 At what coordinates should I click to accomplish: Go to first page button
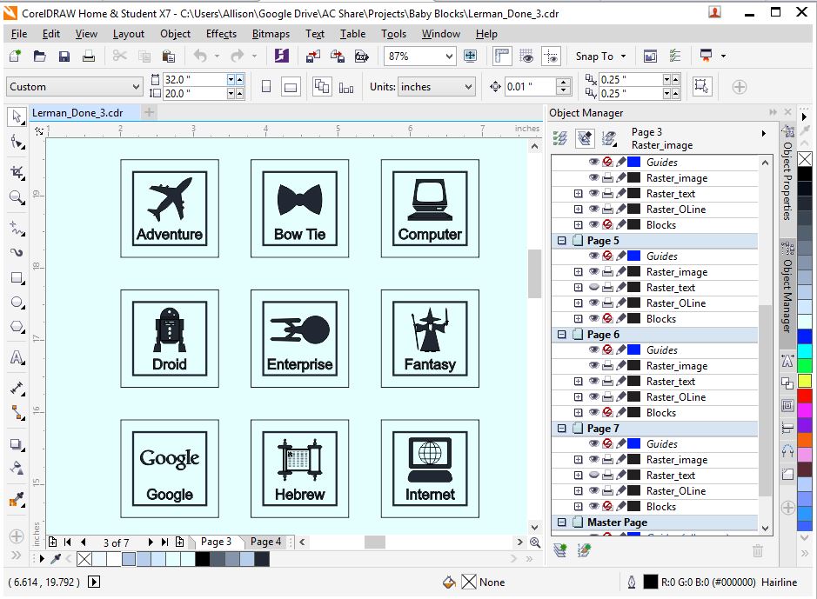67,542
